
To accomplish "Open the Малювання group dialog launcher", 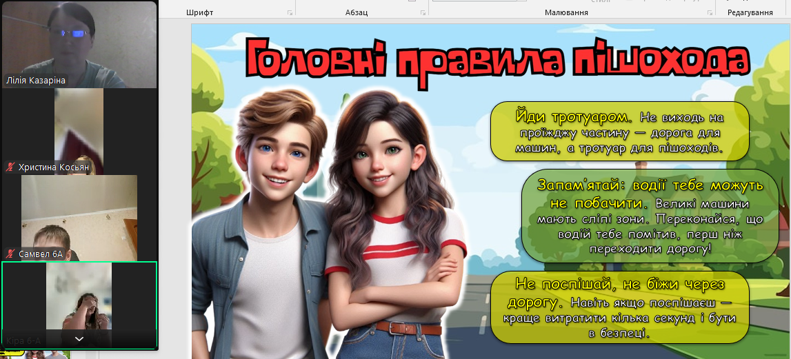I will pyautogui.click(x=709, y=13).
